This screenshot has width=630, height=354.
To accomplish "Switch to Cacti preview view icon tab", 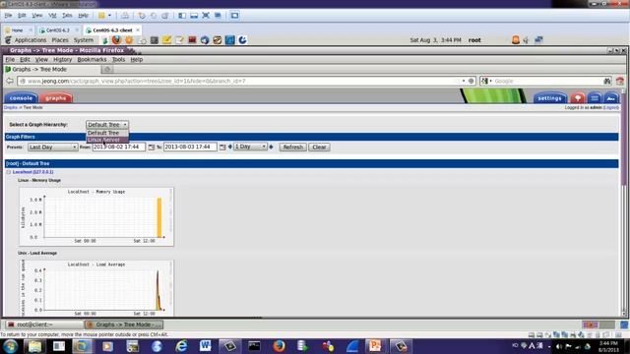I will (x=610, y=98).
